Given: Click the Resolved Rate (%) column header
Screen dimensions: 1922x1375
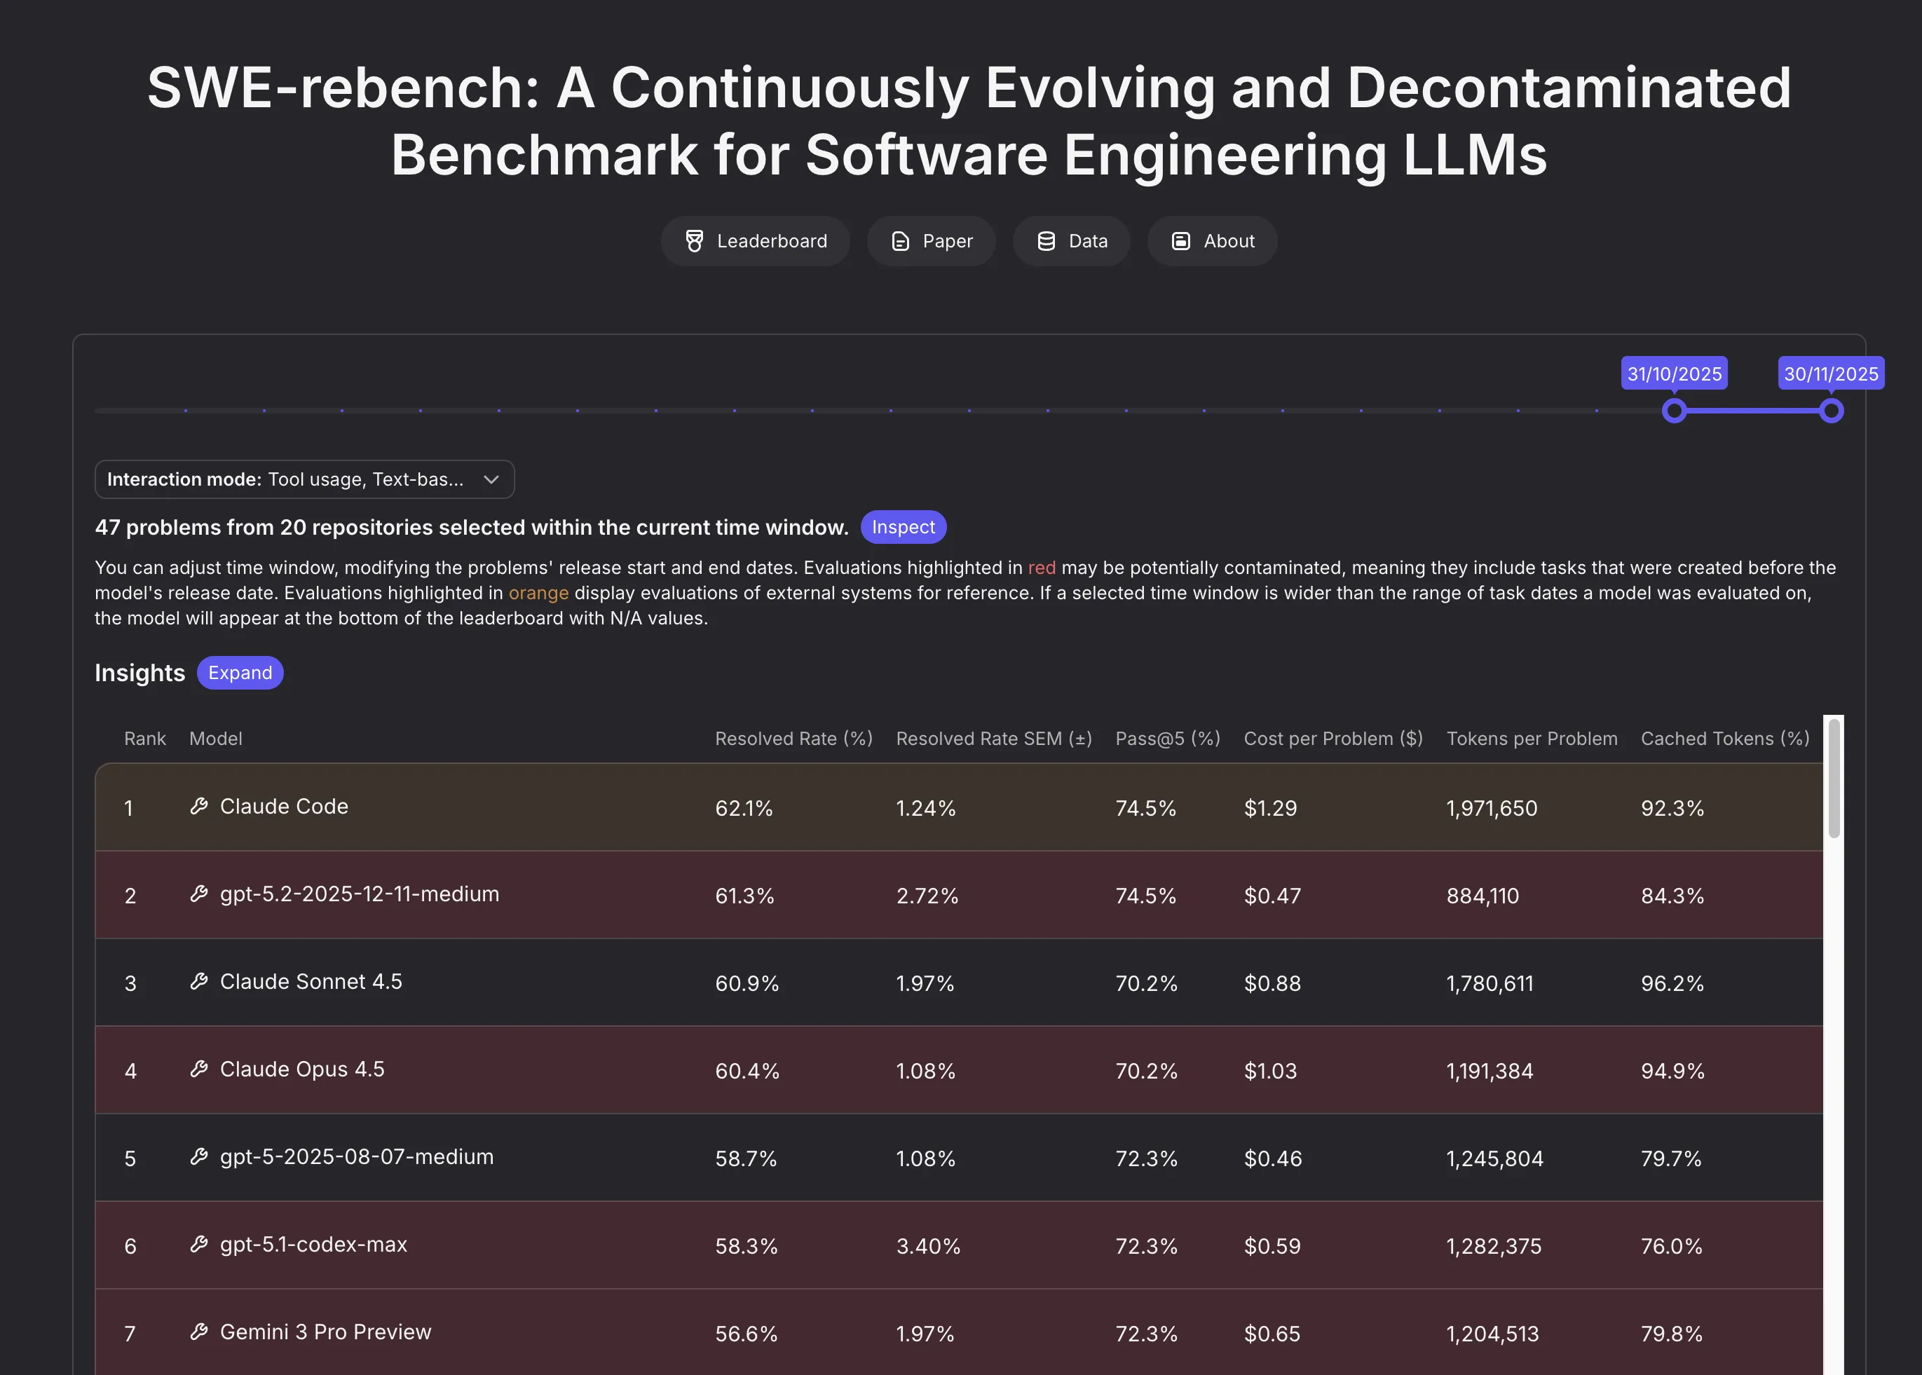Looking at the screenshot, I should (793, 738).
